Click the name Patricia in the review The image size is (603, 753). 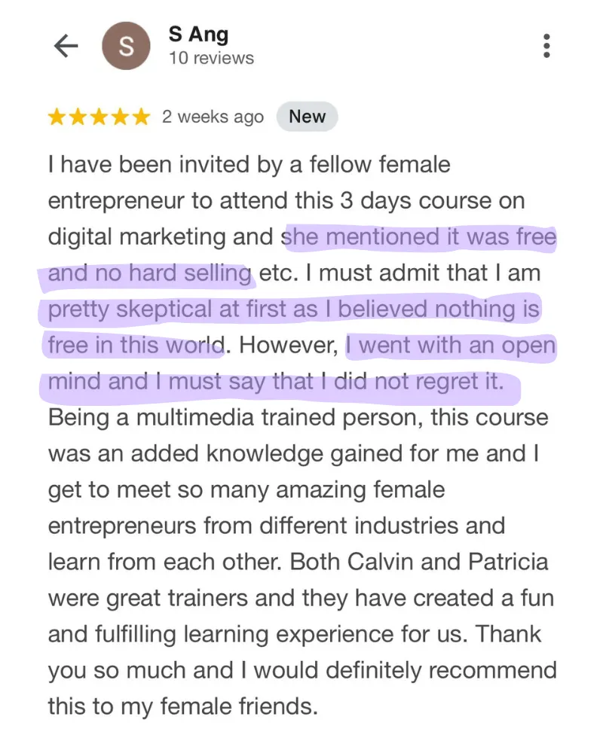508,562
